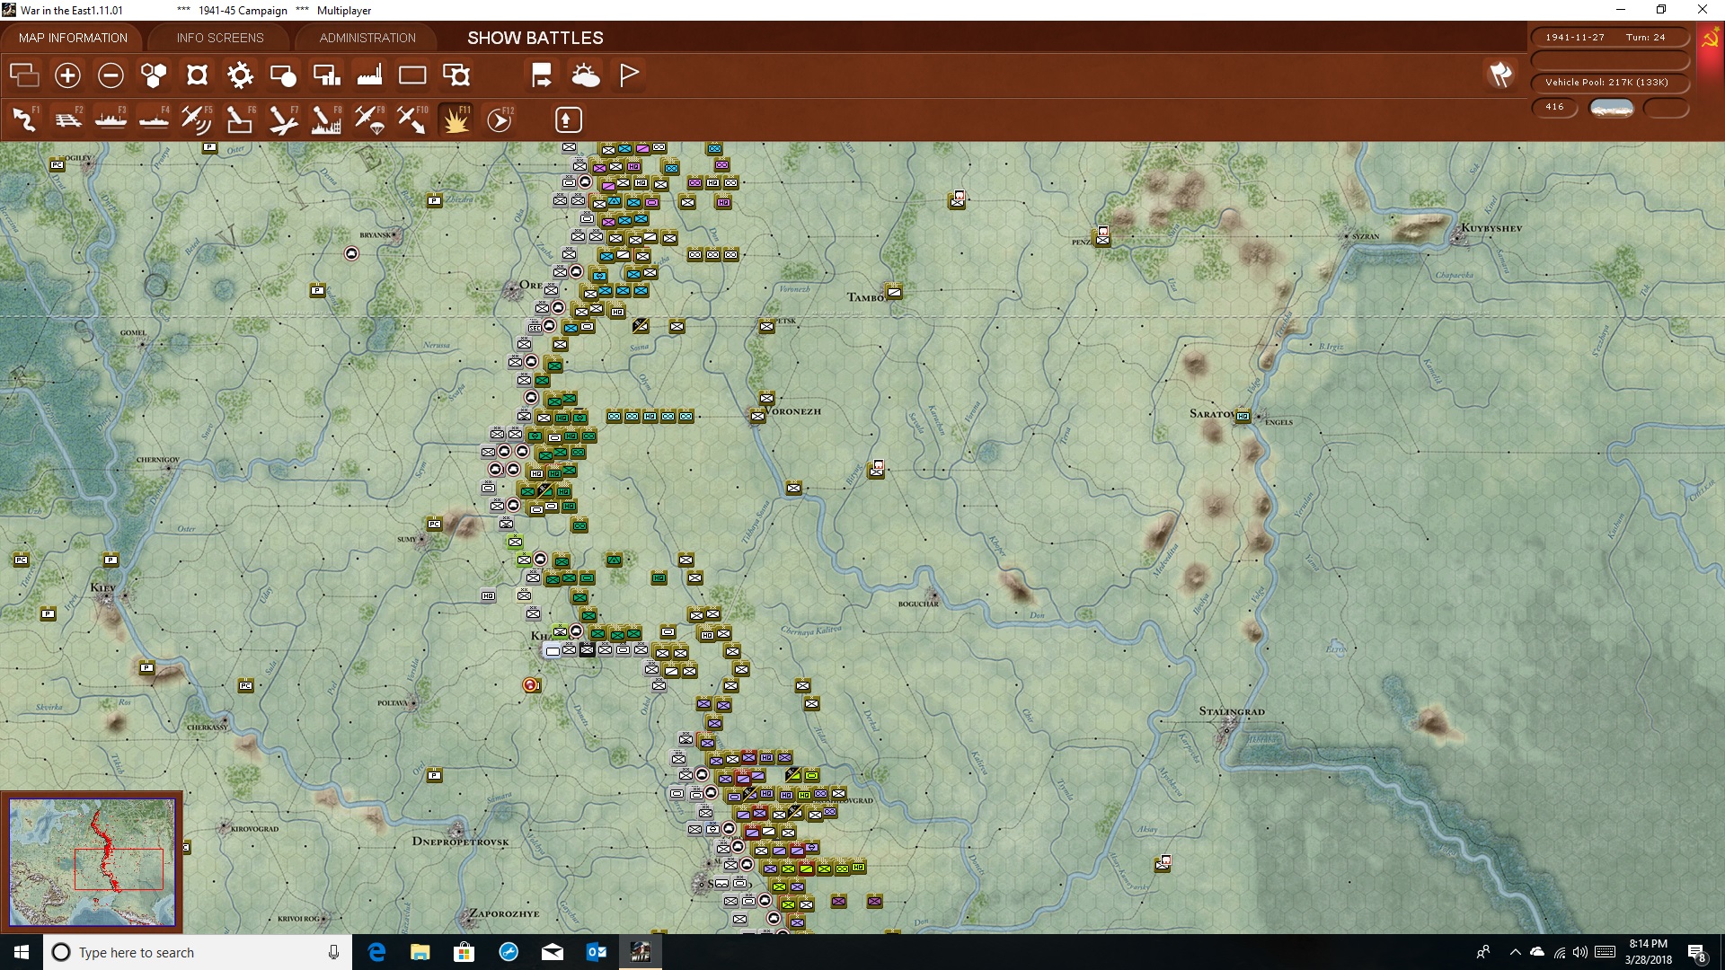1725x970 pixels.
Task: Select the F4 amphibious ship icon
Action: 154,119
